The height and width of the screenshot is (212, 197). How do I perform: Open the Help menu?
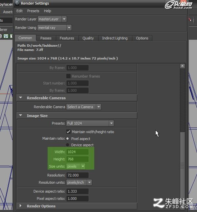pyautogui.click(x=47, y=11)
